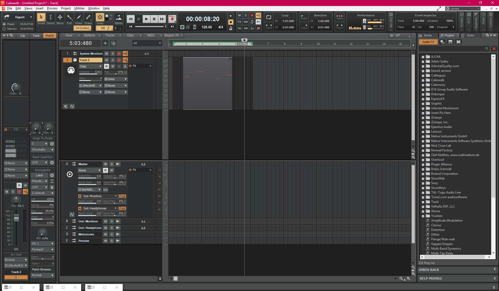Fast forward the transport

click(162, 19)
